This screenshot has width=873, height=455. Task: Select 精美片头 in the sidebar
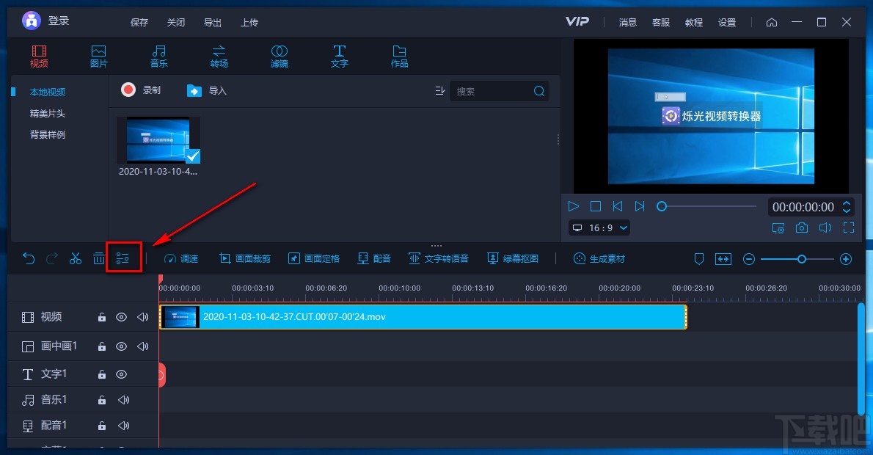click(x=48, y=113)
